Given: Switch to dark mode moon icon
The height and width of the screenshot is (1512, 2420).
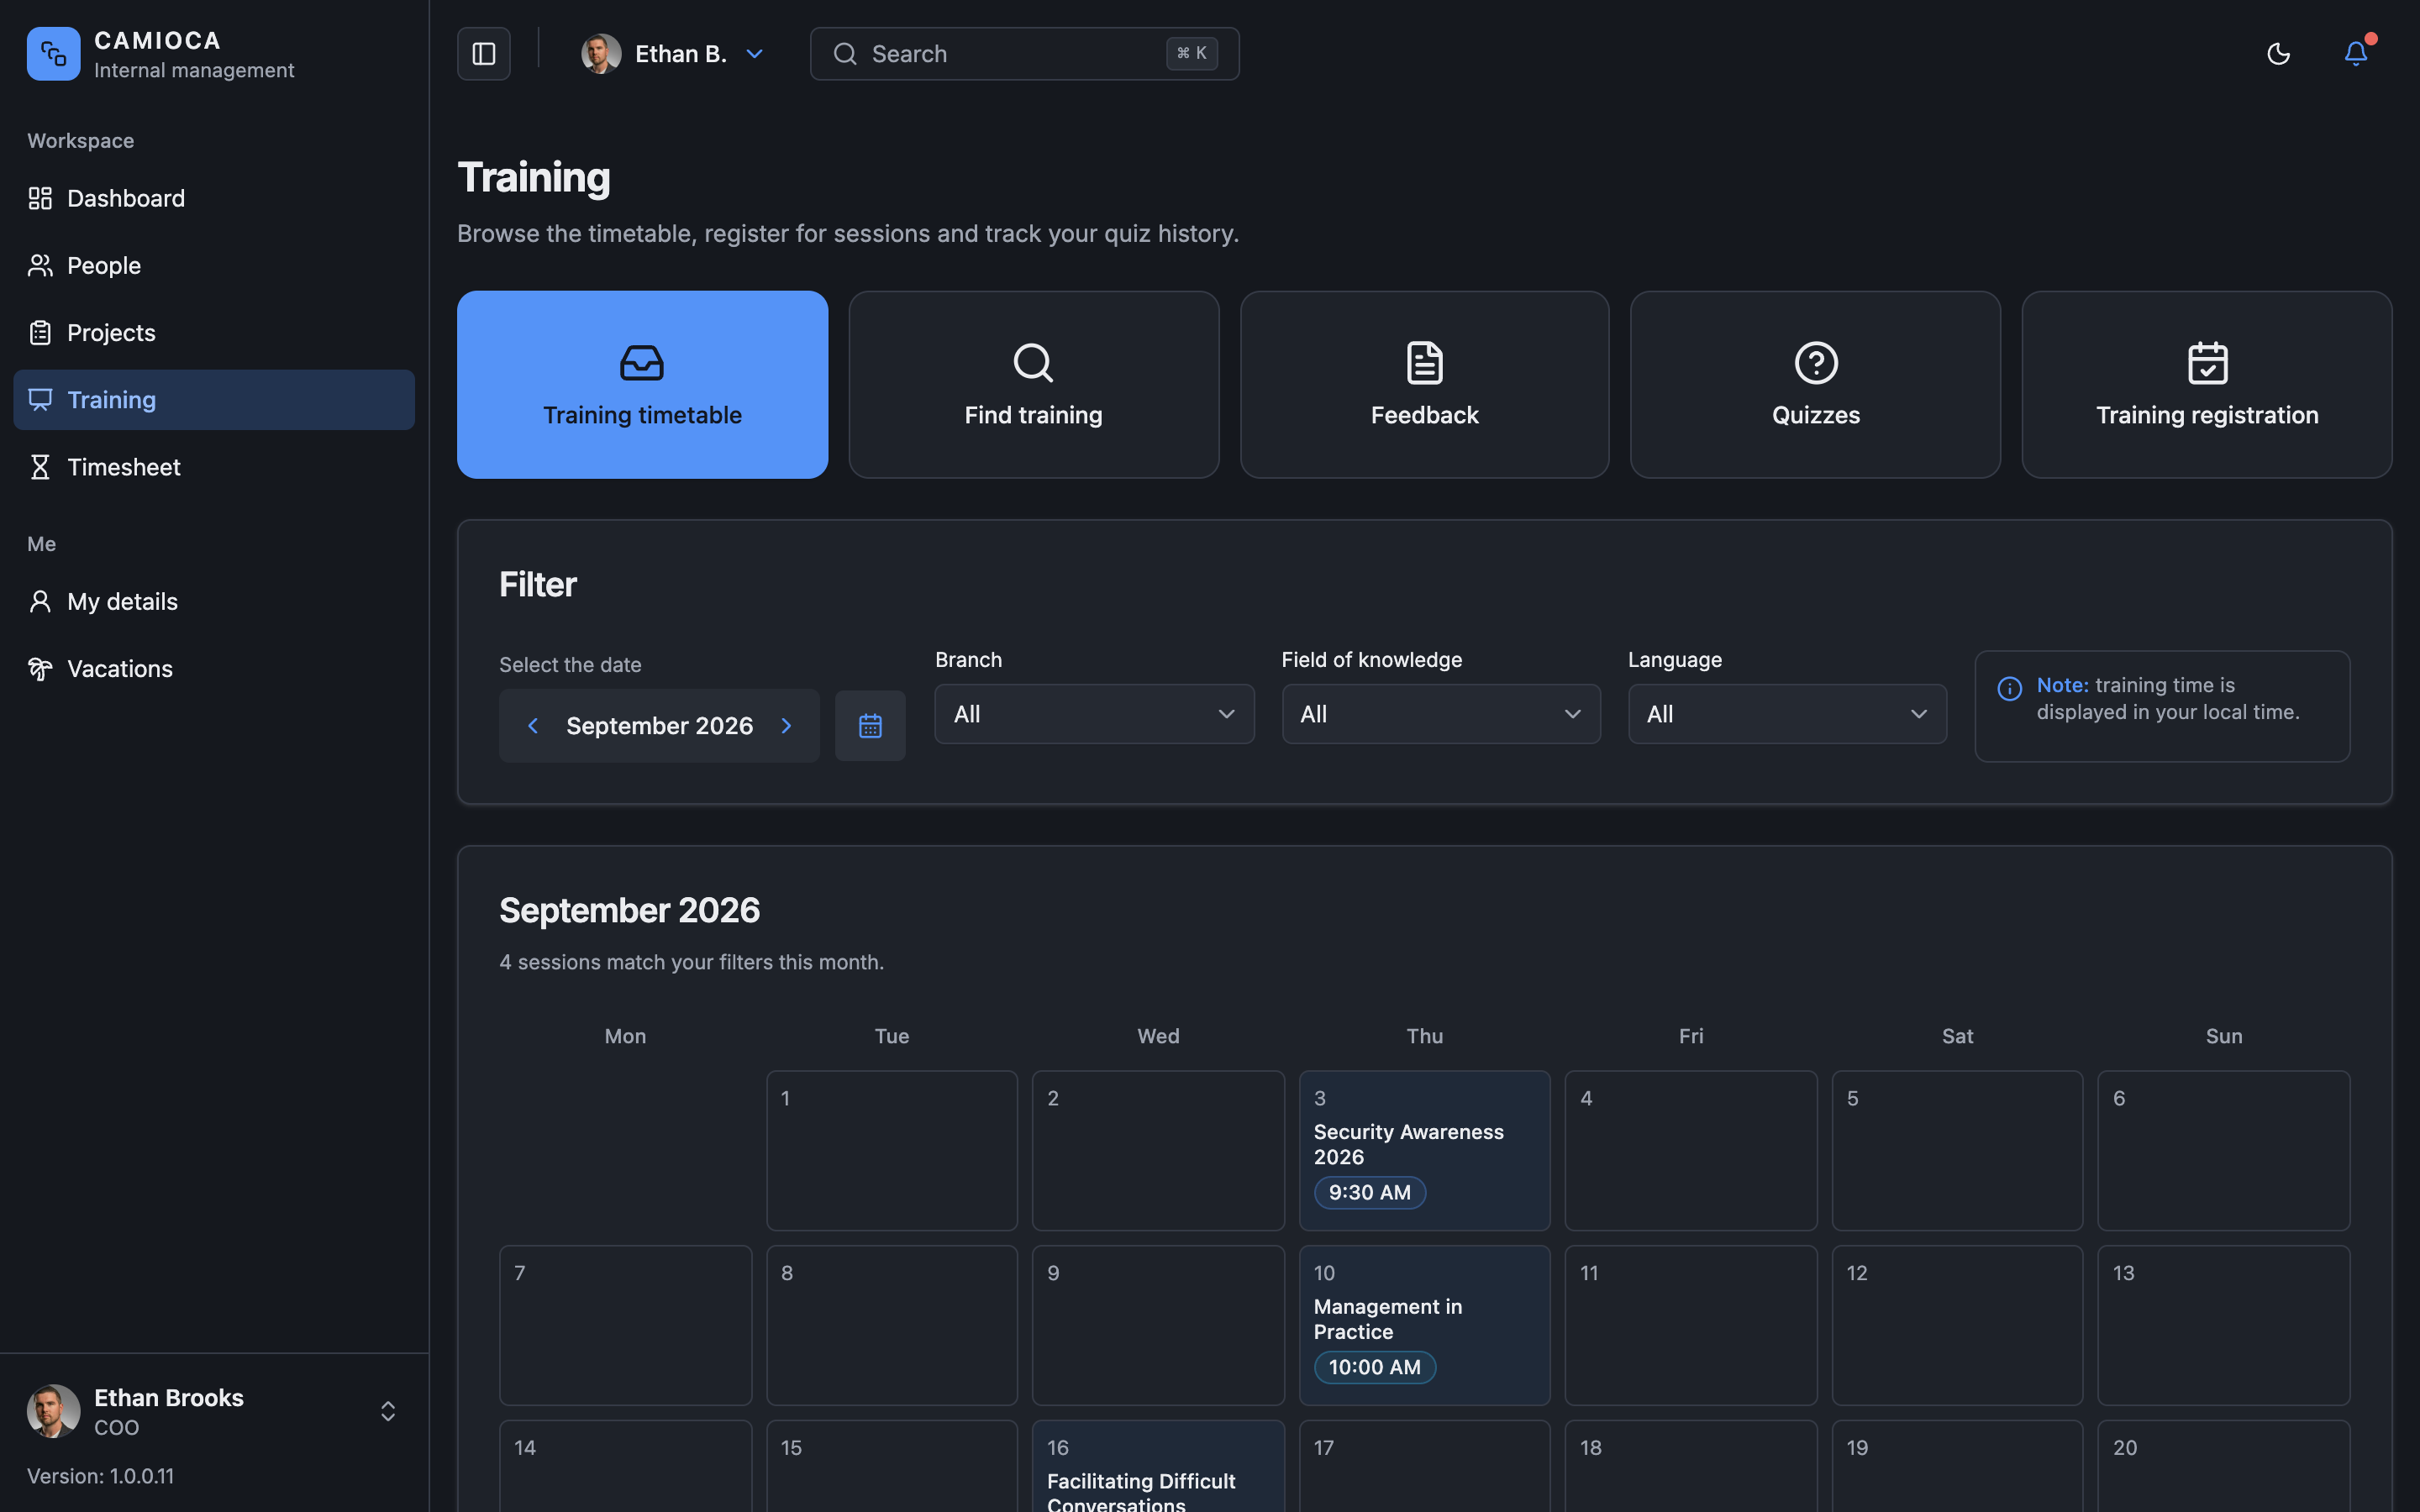Looking at the screenshot, I should click(x=2278, y=54).
